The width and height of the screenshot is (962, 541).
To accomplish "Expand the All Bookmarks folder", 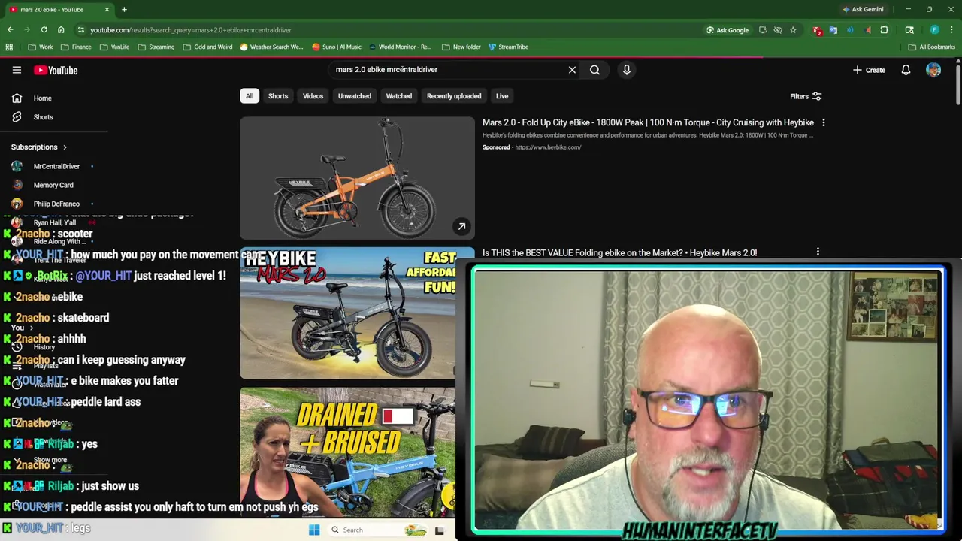I will click(932, 47).
